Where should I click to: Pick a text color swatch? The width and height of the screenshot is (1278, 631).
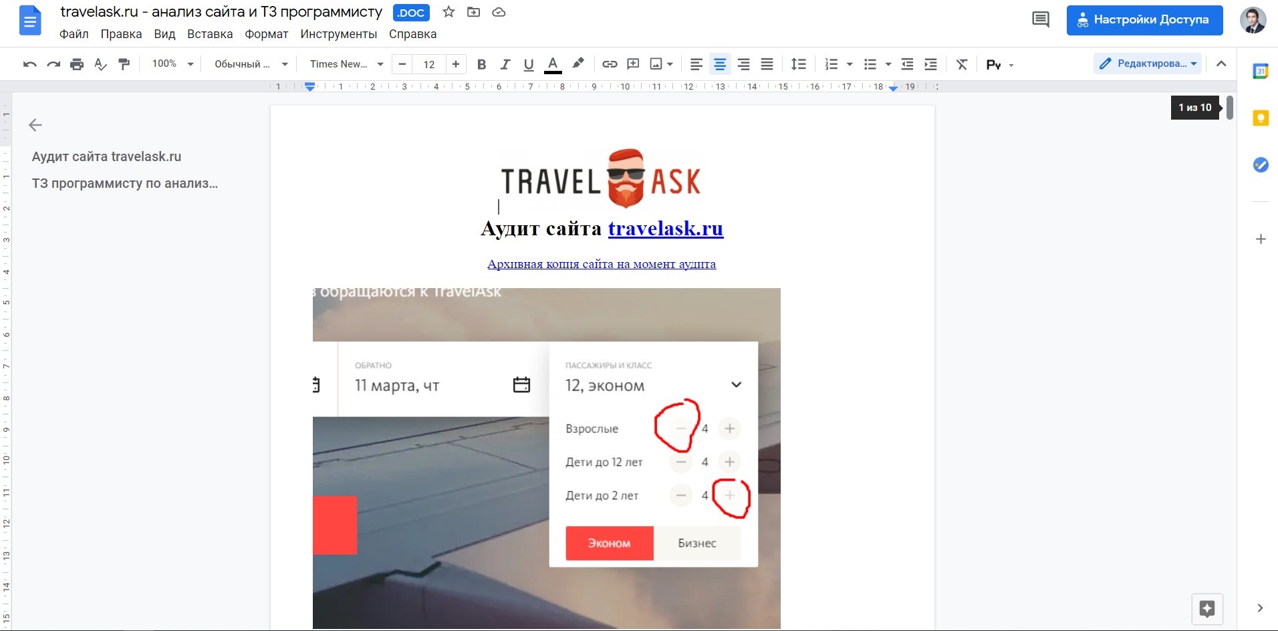552,64
